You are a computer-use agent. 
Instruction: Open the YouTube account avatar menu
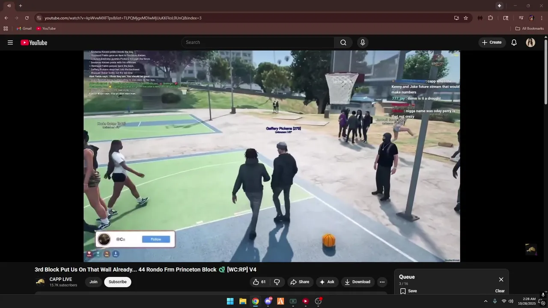(530, 42)
